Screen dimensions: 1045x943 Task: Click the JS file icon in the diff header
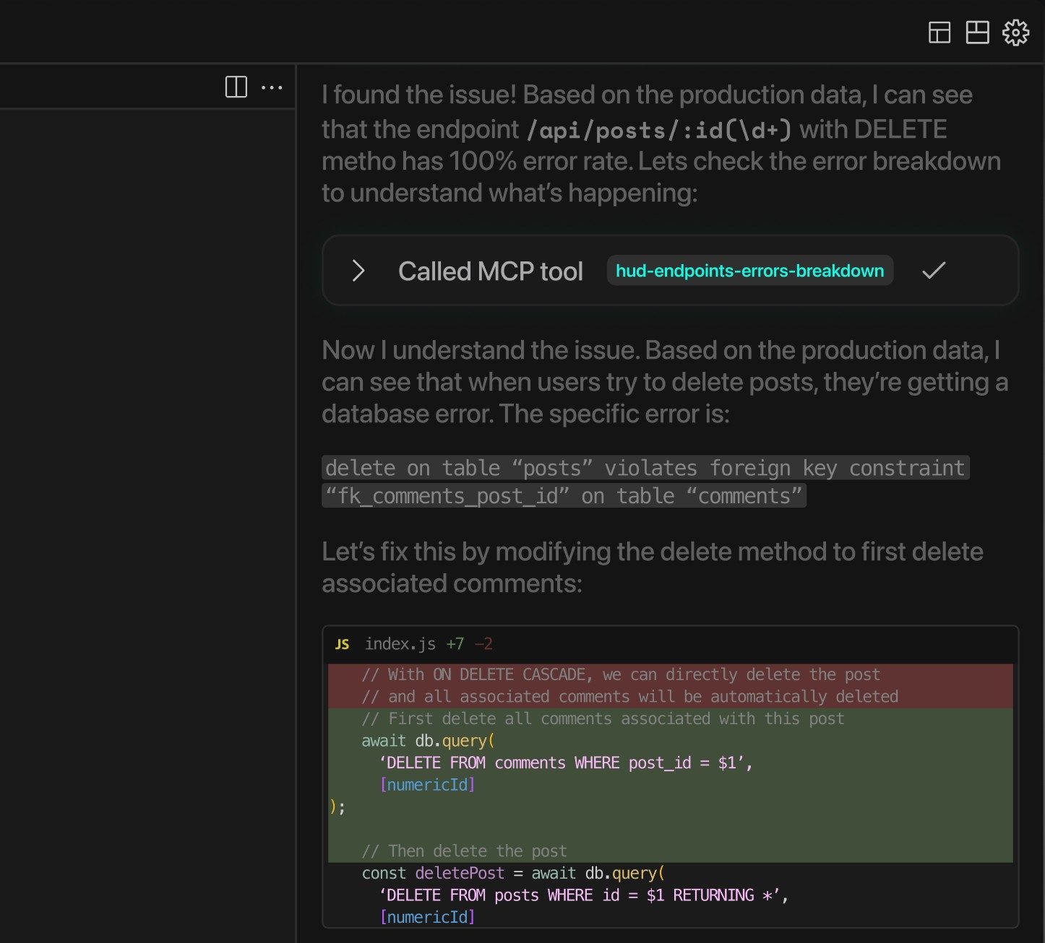click(x=343, y=644)
